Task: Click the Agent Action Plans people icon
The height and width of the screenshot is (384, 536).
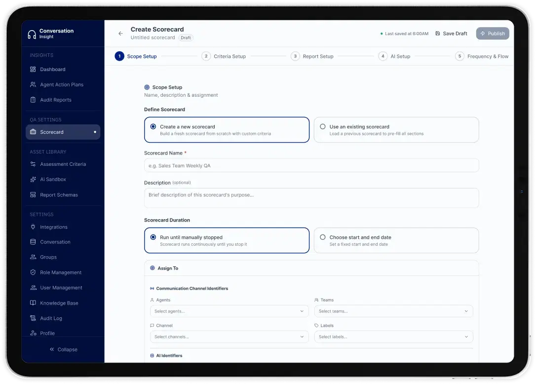Action: pyautogui.click(x=33, y=84)
